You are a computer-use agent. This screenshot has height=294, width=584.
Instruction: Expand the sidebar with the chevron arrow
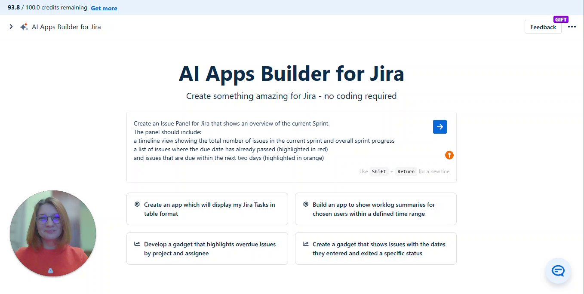point(11,27)
